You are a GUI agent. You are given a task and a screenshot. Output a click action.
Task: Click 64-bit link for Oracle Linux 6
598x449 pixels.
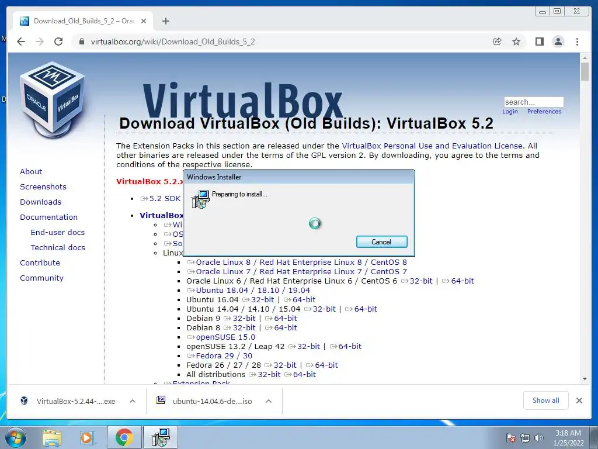(458, 281)
